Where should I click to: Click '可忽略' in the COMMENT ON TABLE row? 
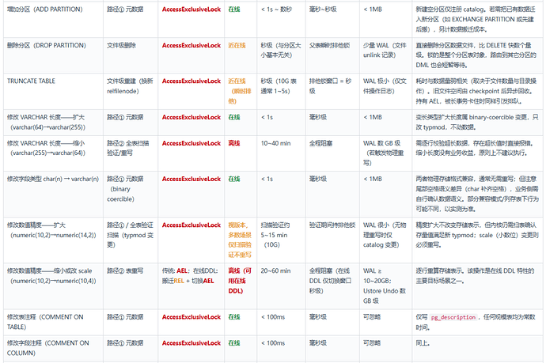(372, 317)
